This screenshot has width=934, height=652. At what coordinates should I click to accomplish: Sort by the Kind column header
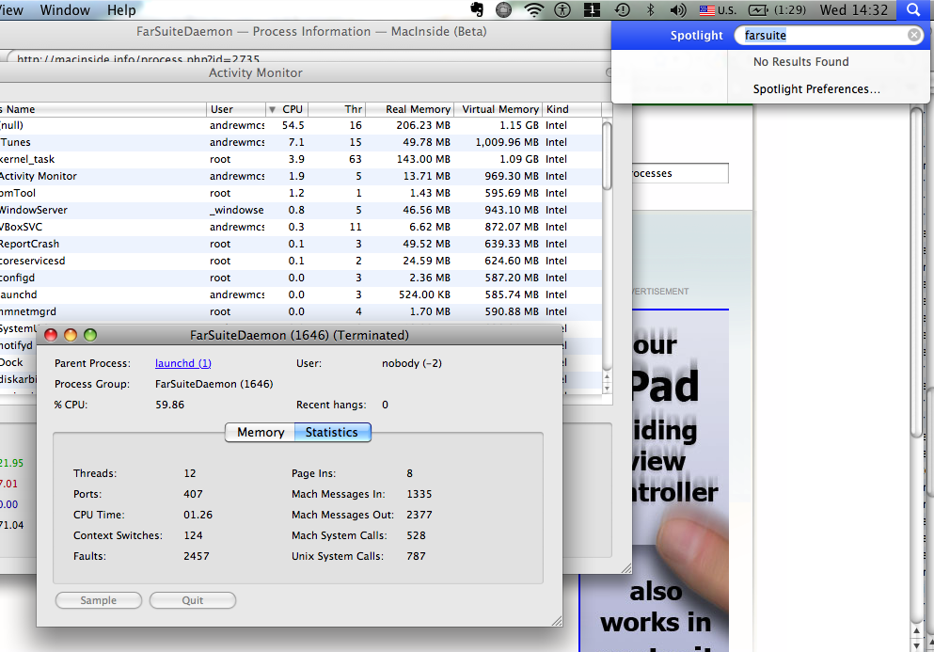(572, 109)
